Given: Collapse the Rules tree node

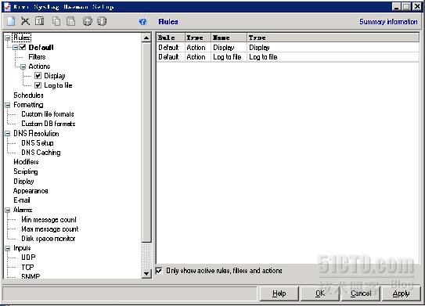Looking at the screenshot, I should 8,38.
